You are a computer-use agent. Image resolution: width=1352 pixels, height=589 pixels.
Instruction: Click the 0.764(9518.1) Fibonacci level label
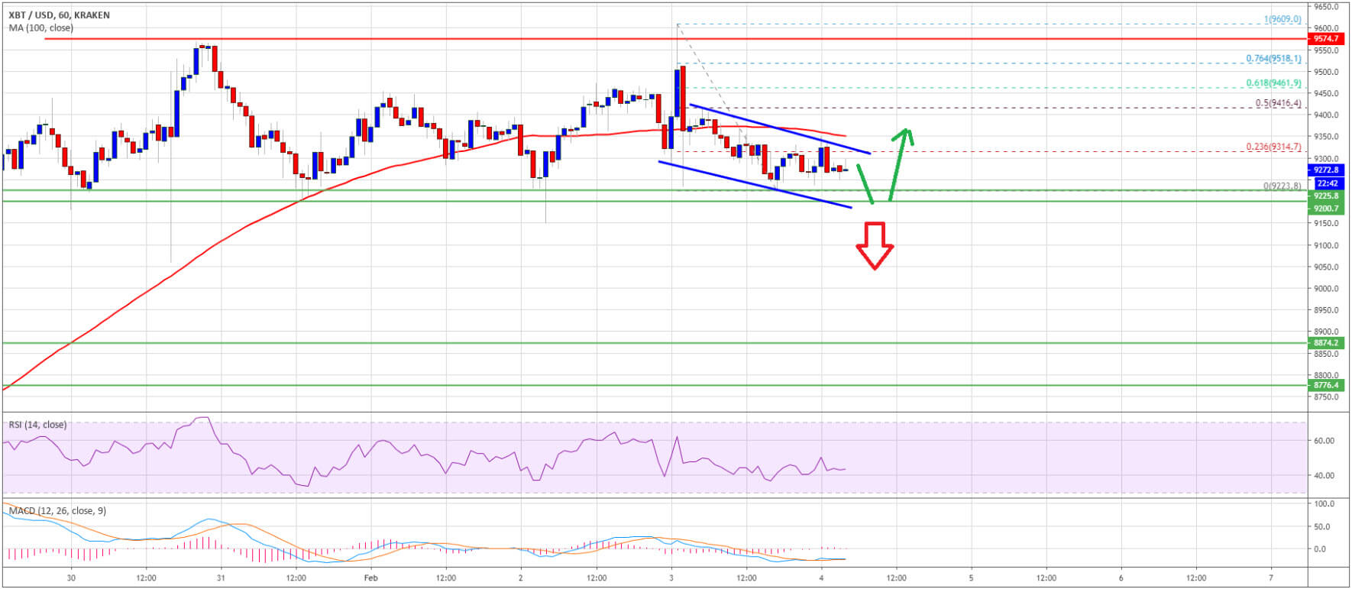(x=1273, y=58)
